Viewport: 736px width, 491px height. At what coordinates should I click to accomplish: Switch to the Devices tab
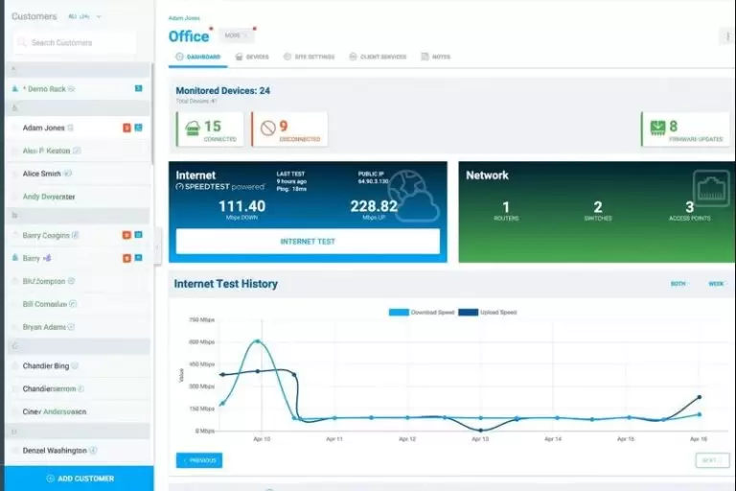(252, 58)
